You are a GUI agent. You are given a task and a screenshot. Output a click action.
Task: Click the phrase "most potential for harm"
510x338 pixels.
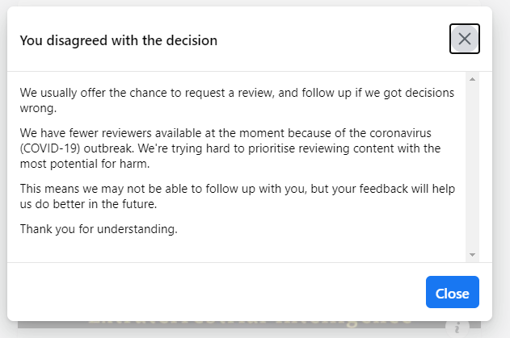(86, 164)
